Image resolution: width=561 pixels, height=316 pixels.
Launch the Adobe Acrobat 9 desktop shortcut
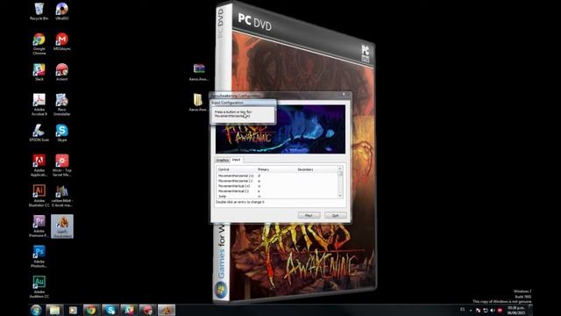pyautogui.click(x=39, y=104)
